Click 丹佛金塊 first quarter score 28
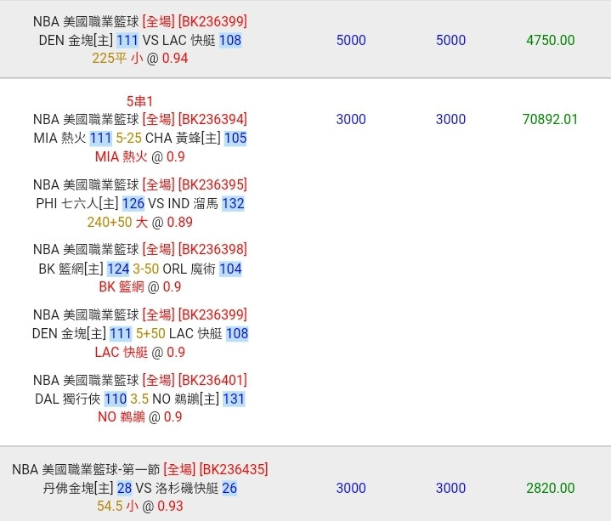 [124, 488]
